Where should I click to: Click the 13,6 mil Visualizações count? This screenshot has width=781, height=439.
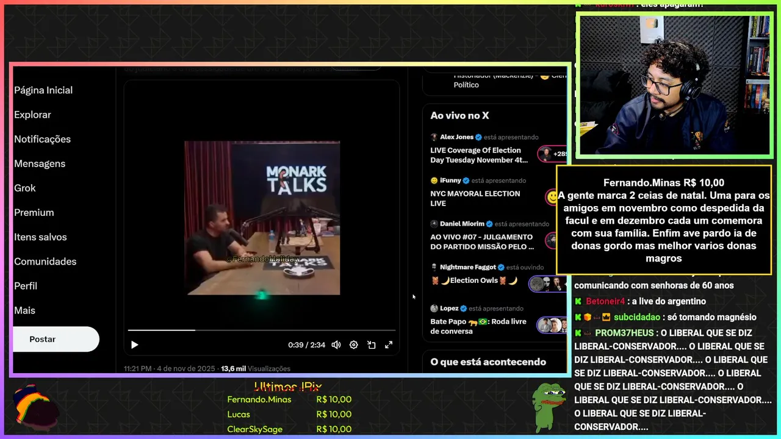click(256, 369)
